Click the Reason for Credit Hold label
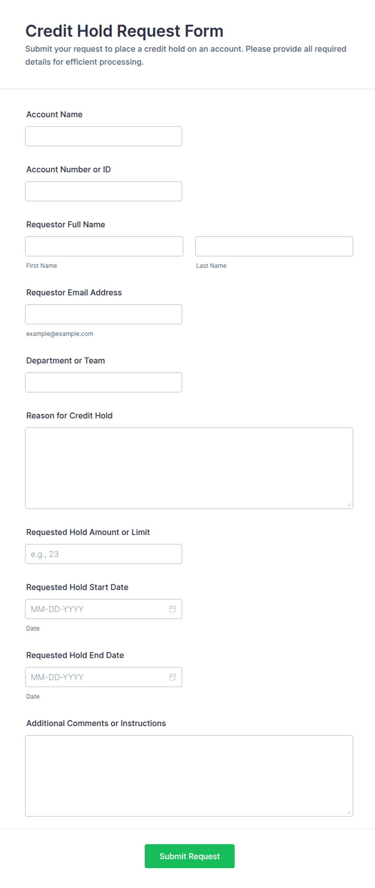 tap(69, 416)
